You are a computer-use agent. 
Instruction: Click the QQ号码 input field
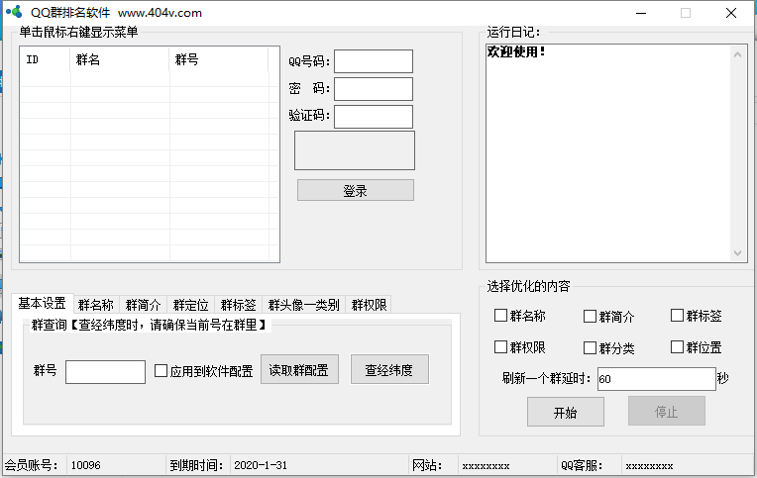374,61
